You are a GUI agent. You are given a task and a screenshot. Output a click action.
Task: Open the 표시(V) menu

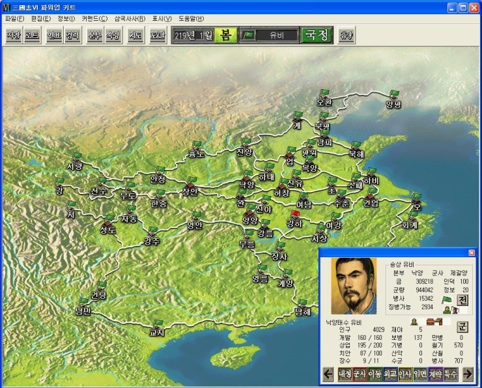tap(162, 18)
